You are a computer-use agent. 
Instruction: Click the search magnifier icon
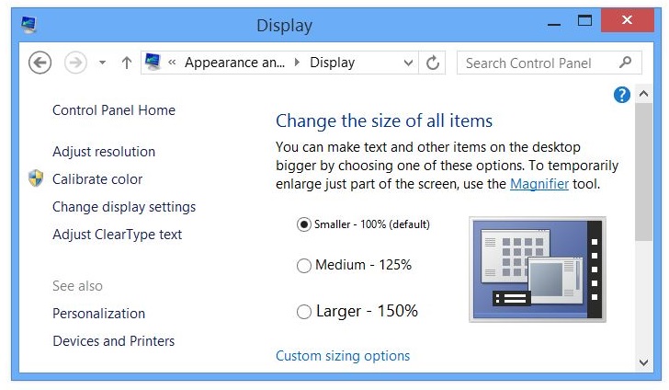(625, 63)
